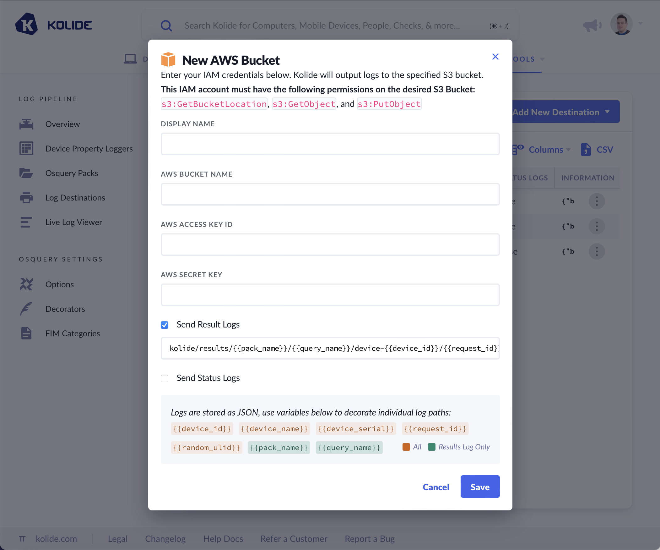Open the Decorators feather icon
Viewport: 660px width, 550px height.
(26, 309)
